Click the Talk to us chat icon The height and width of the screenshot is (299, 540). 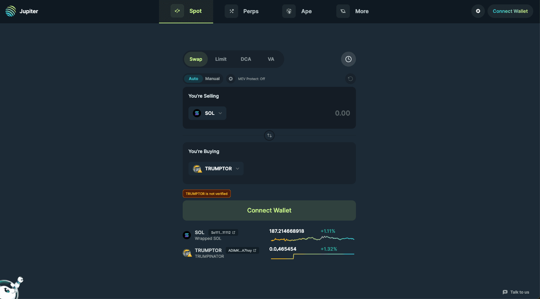[x=505, y=292]
